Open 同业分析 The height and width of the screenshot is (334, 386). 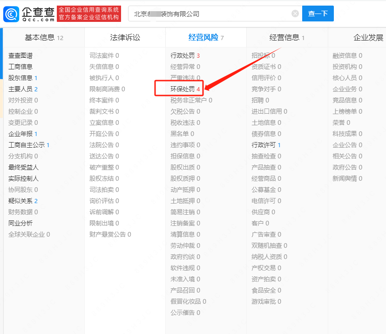20,224
